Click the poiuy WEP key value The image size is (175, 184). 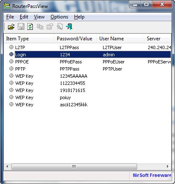(x=65, y=97)
